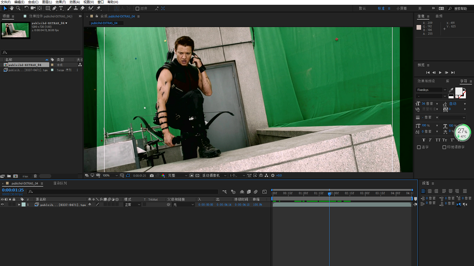The height and width of the screenshot is (266, 474).
Task: Select the Selection arrow tool
Action: coord(5,8)
